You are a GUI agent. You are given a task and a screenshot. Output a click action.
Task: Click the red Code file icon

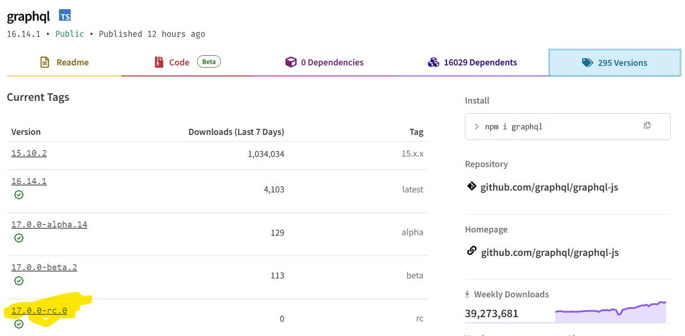(x=159, y=63)
